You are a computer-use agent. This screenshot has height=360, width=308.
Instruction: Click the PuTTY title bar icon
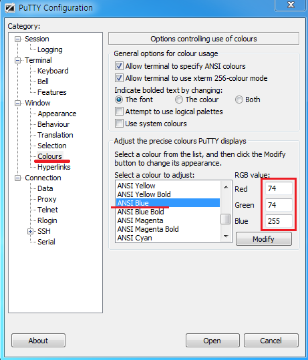click(9, 8)
